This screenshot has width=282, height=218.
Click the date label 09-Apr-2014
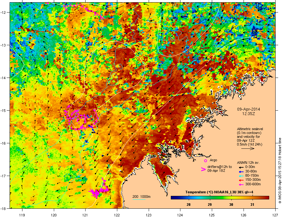pos(249,109)
